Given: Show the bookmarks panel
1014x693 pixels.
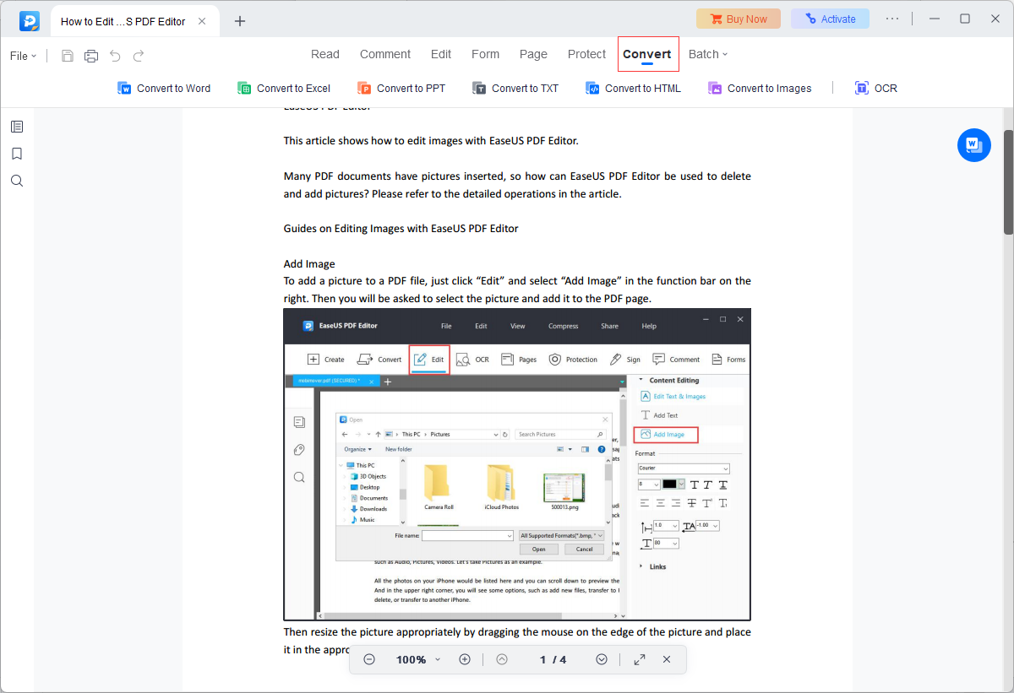Looking at the screenshot, I should [17, 154].
